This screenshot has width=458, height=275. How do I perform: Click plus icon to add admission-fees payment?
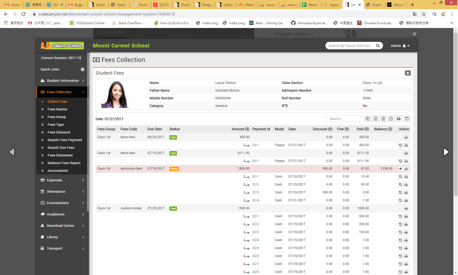[x=400, y=169]
